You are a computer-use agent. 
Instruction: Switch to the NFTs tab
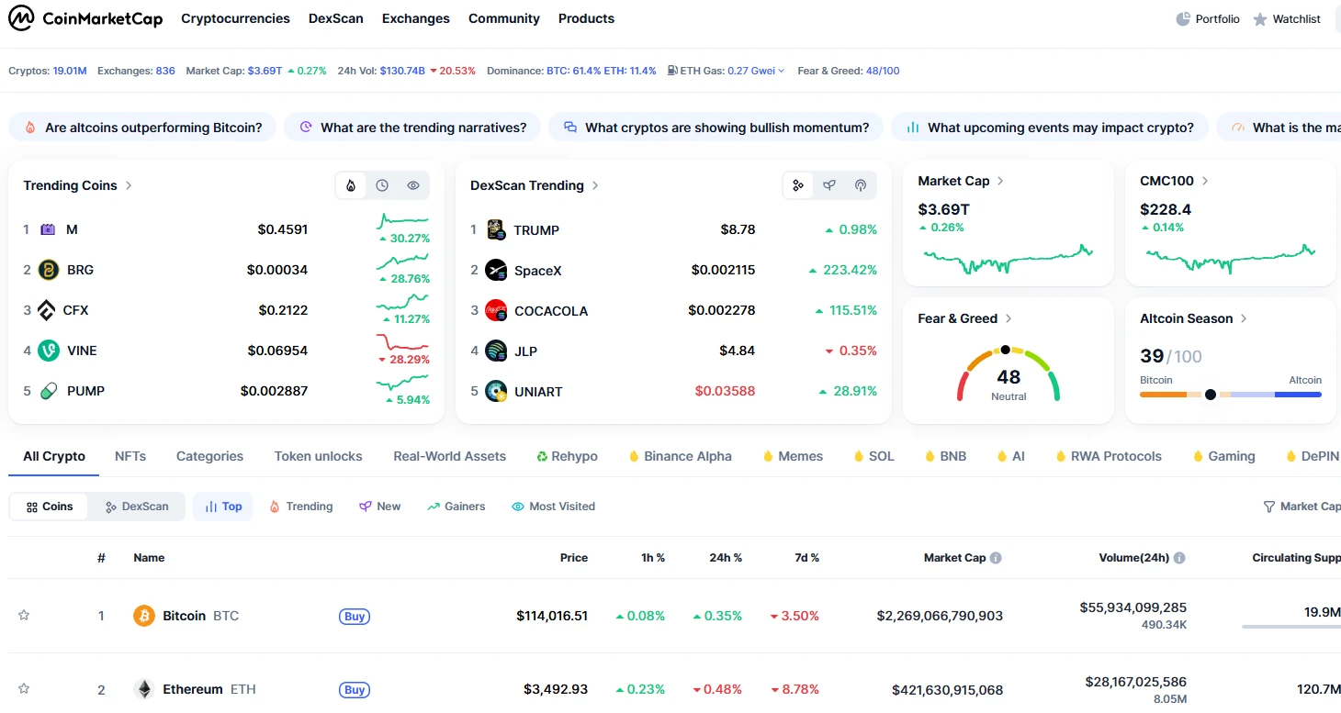click(x=130, y=456)
